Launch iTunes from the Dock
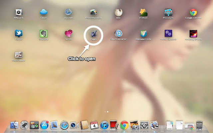Screen dimensions: 213x133 pyautogui.click(x=104, y=125)
